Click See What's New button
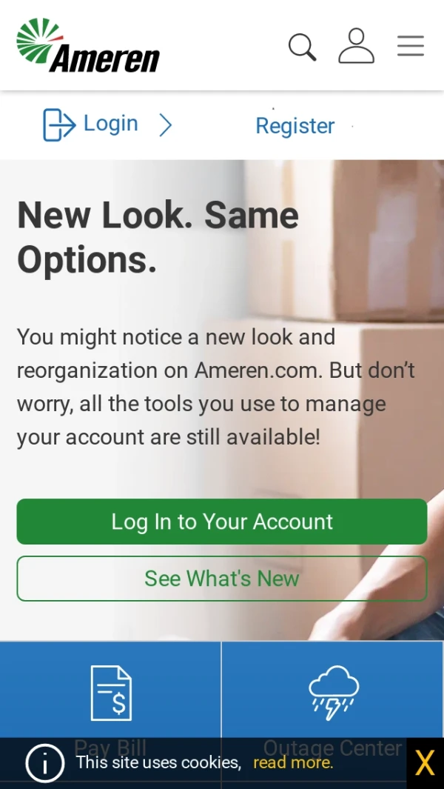 click(x=222, y=578)
